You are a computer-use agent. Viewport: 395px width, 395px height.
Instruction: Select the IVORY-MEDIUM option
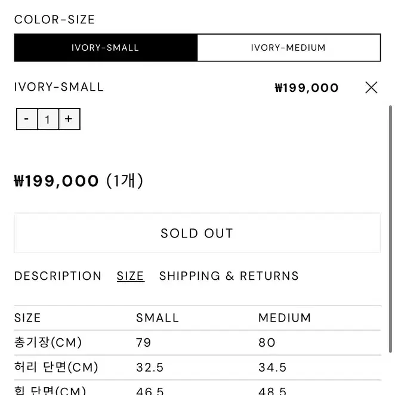pos(289,48)
